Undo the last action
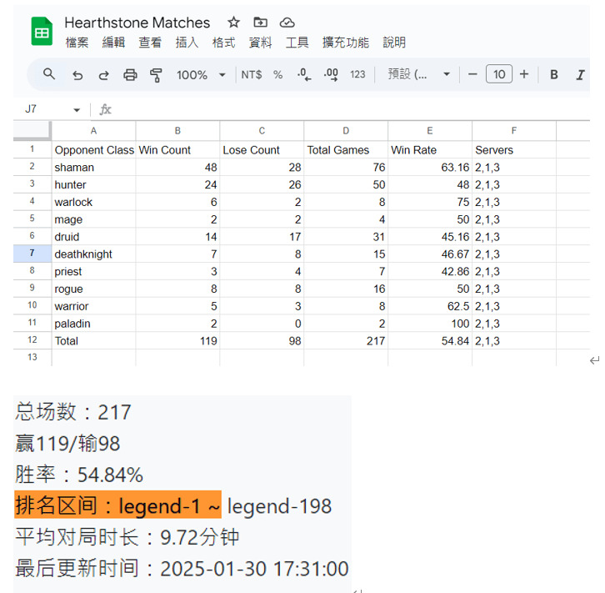The width and height of the screenshot is (605, 593). [77, 75]
